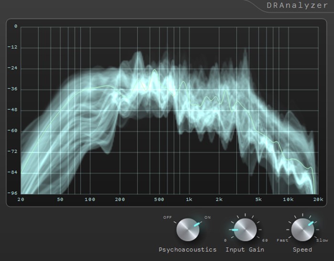Click the -96 dB axis label
334x261 pixels.
13,193
